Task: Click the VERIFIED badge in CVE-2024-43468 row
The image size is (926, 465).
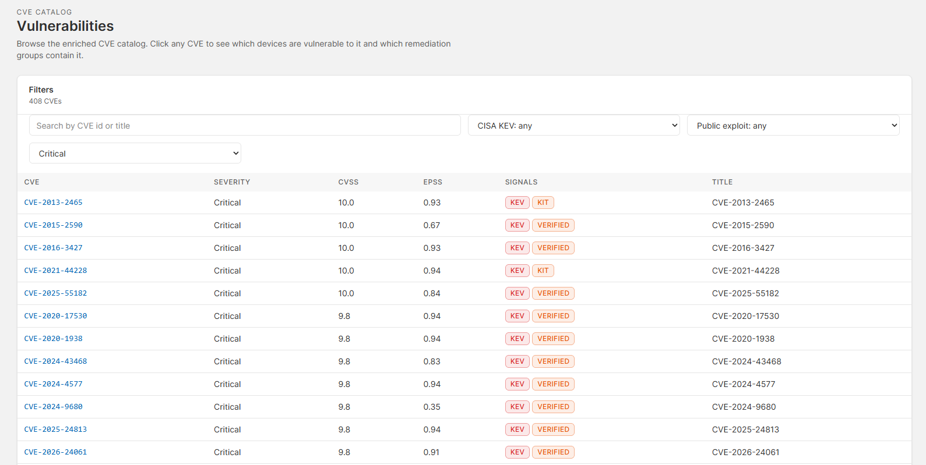Action: click(553, 361)
